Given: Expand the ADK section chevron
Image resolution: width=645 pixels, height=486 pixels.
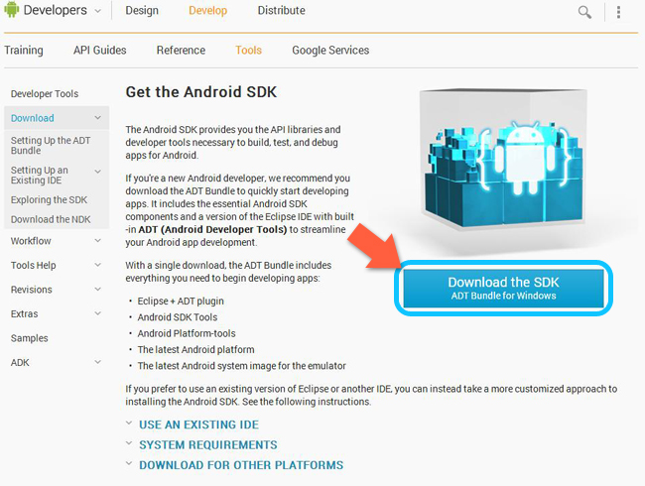Looking at the screenshot, I should 98,362.
